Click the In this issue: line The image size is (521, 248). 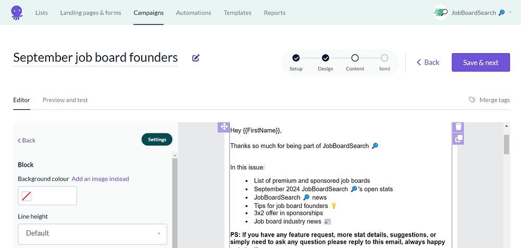247,167
